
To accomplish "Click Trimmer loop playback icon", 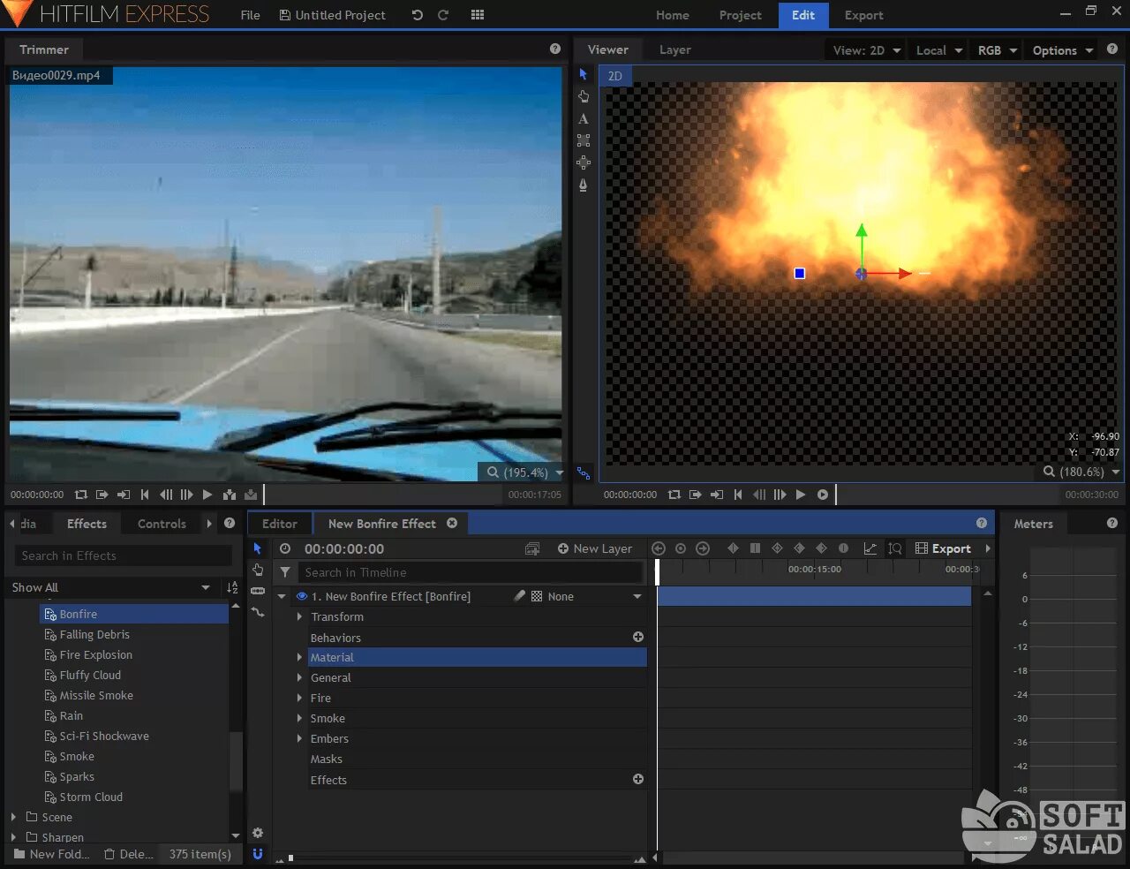I will [81, 495].
